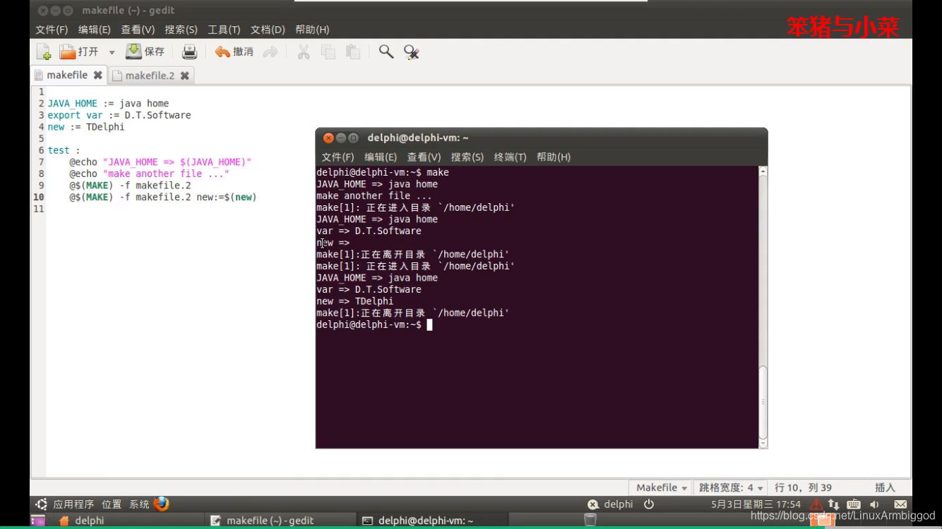Open terminal 查看(V) menu

coord(424,157)
